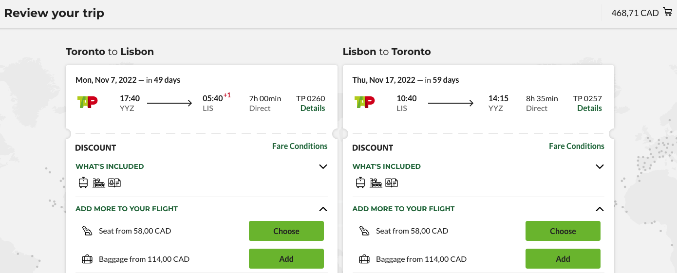Click the shopping cart icon at top right
The height and width of the screenshot is (273, 677).
coord(668,12)
